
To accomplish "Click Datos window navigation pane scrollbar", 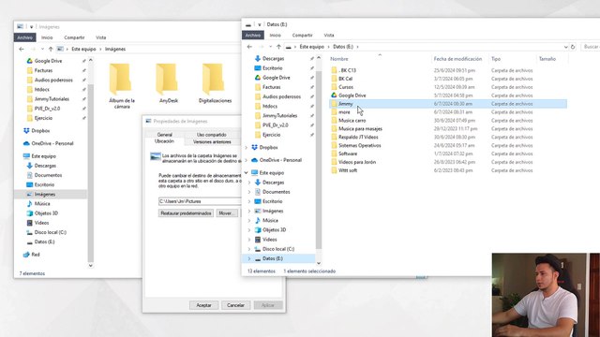I will (319, 160).
